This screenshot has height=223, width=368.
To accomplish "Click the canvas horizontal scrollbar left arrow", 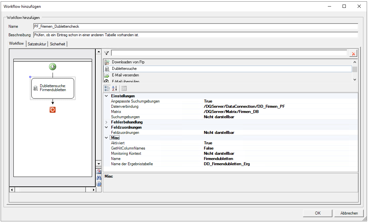I will 12,190.
